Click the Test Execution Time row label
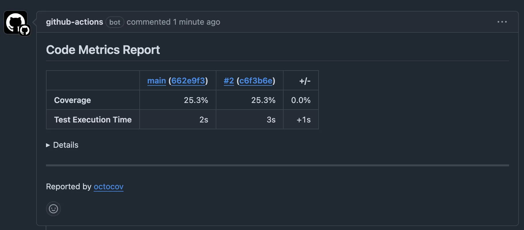This screenshot has width=524, height=230. click(93, 120)
